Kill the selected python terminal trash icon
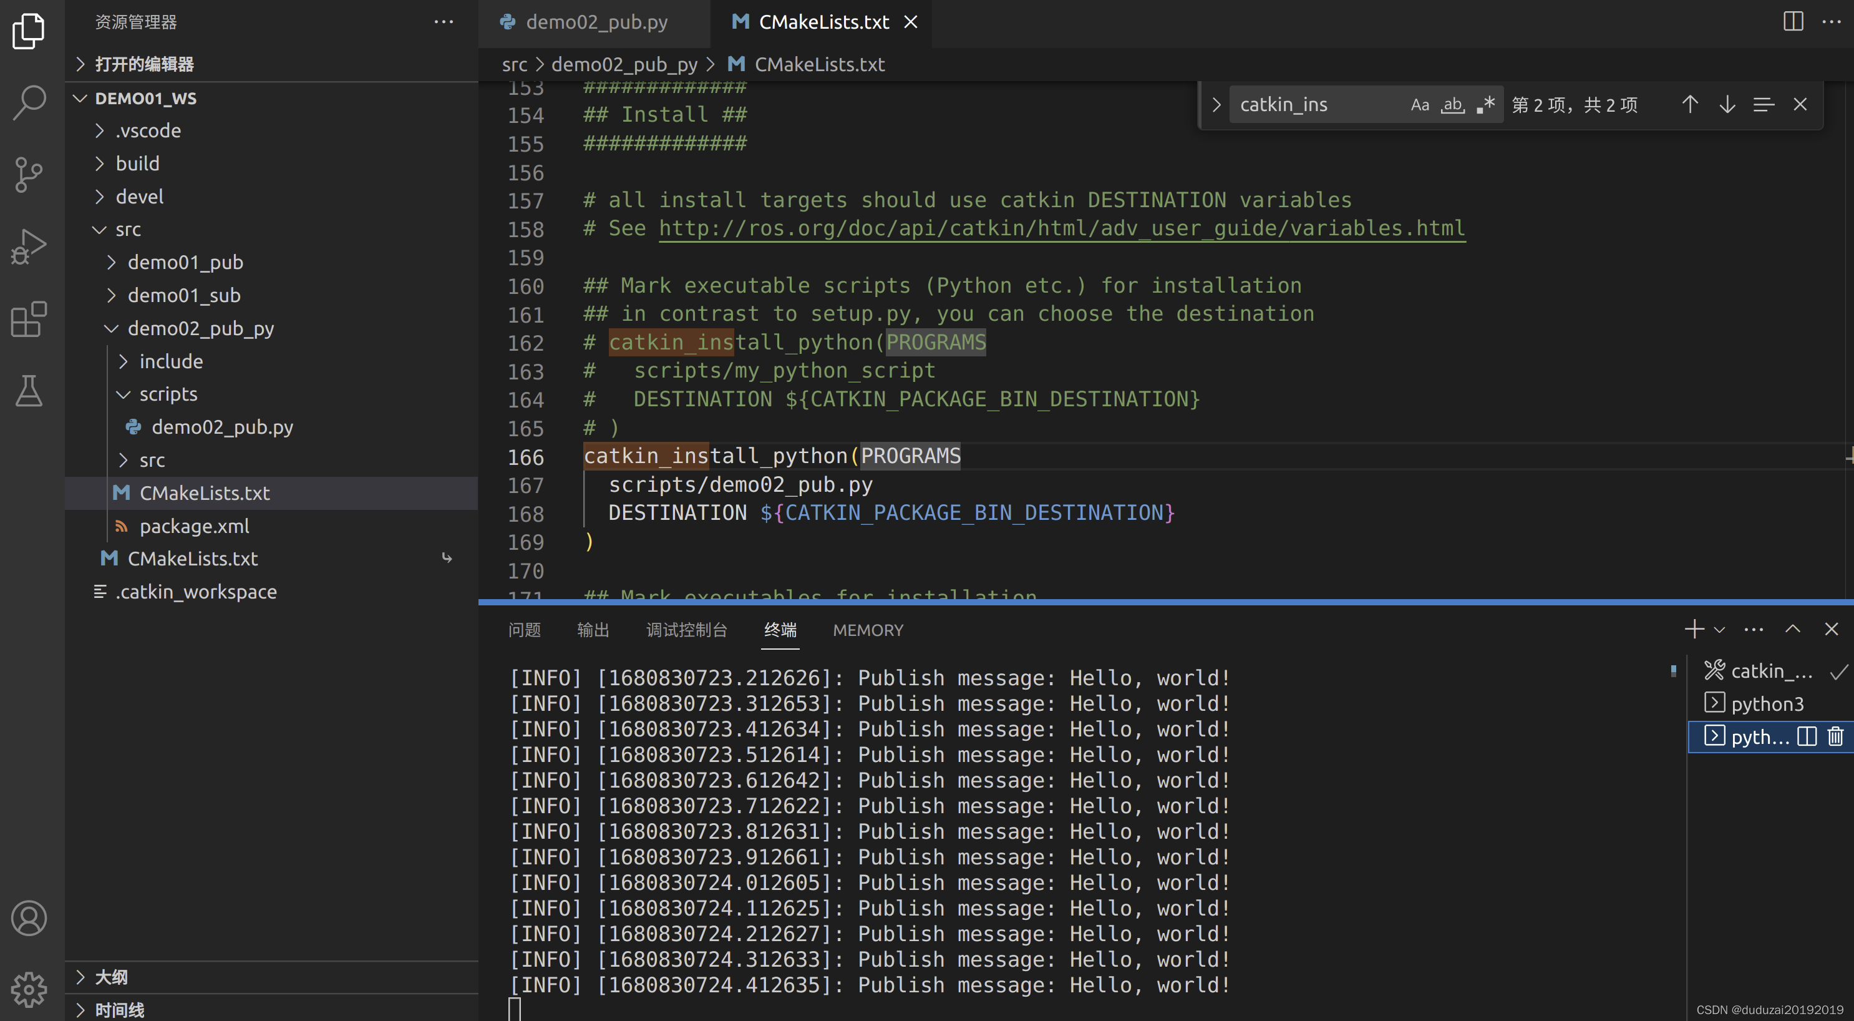This screenshot has height=1021, width=1854. click(x=1835, y=736)
